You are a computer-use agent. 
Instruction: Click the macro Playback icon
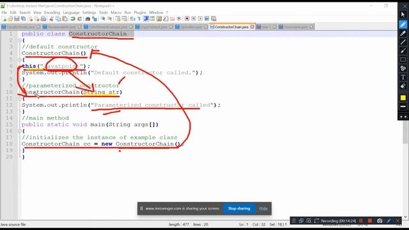[x=200, y=19]
